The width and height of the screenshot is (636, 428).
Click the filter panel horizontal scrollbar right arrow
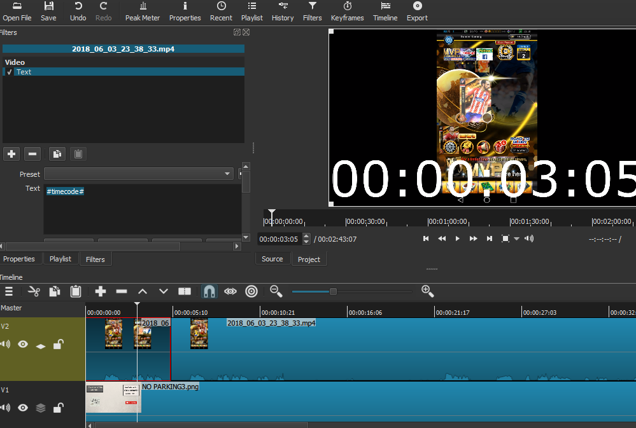pyautogui.click(x=237, y=246)
